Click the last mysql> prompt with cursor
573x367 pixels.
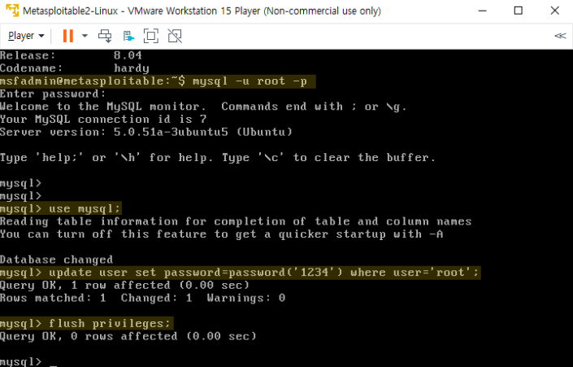click(28, 361)
